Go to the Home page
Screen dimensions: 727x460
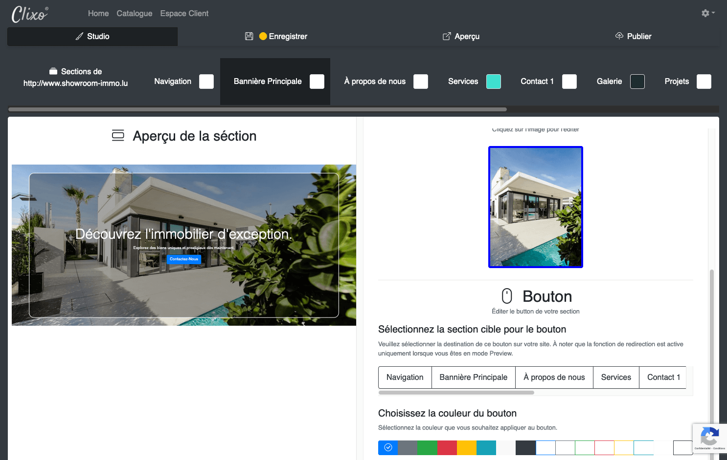(98, 14)
